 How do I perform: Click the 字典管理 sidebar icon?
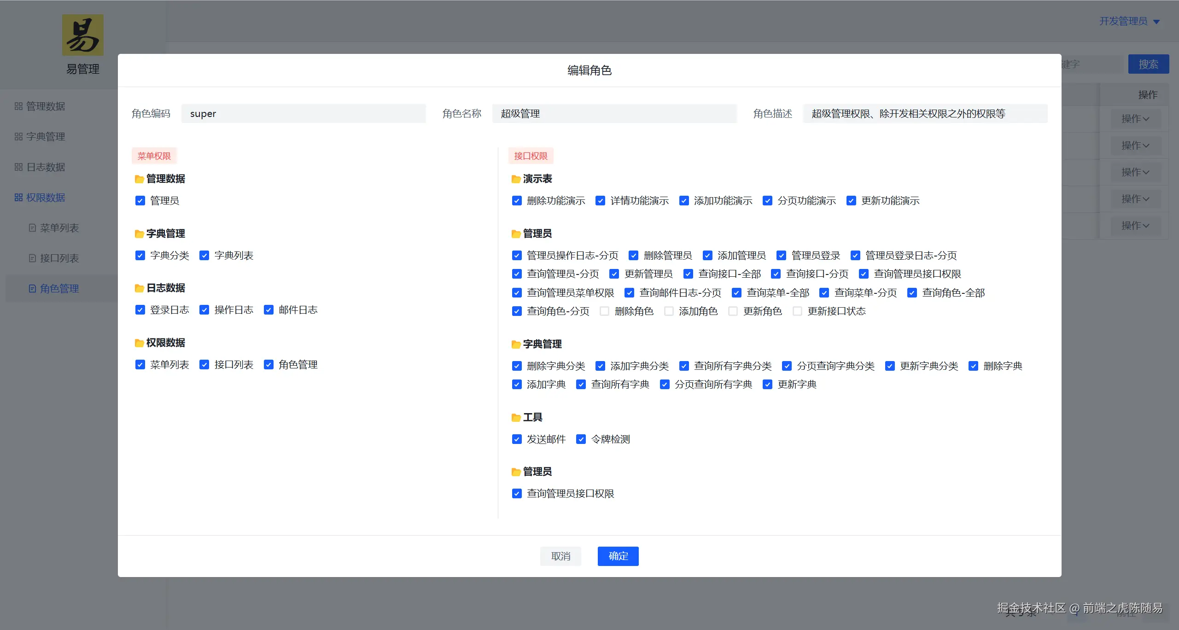[18, 136]
